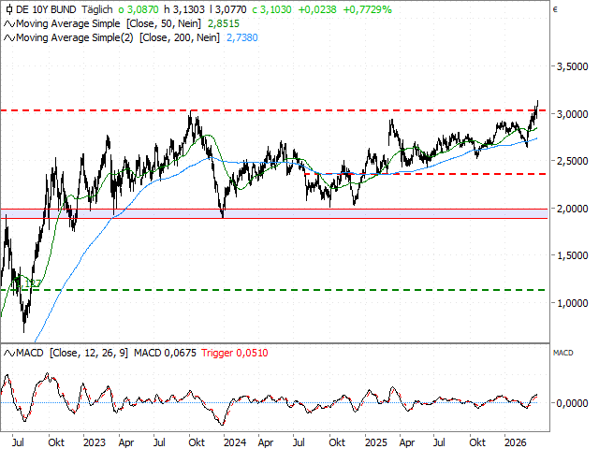Click the 2026 label on time axis
The height and width of the screenshot is (449, 599).
tap(516, 440)
